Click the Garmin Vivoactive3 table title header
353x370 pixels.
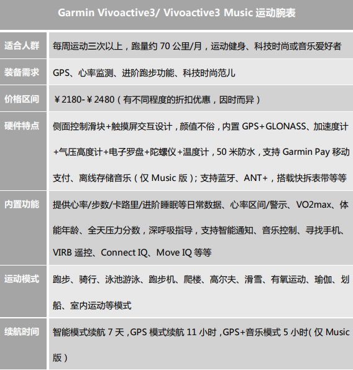click(x=176, y=12)
